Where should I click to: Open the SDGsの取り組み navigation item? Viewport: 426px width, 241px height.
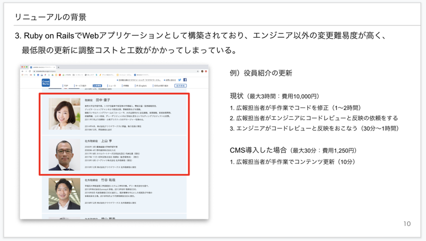(x=161, y=85)
